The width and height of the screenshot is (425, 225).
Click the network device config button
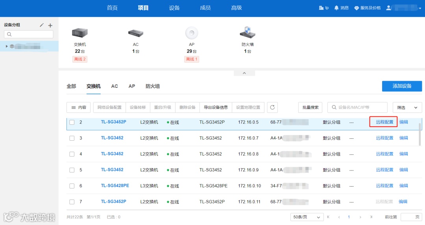109,107
